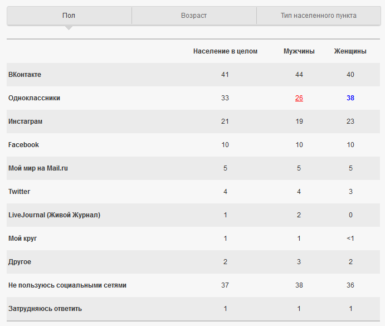Switch to the Возраст tab

(194, 16)
